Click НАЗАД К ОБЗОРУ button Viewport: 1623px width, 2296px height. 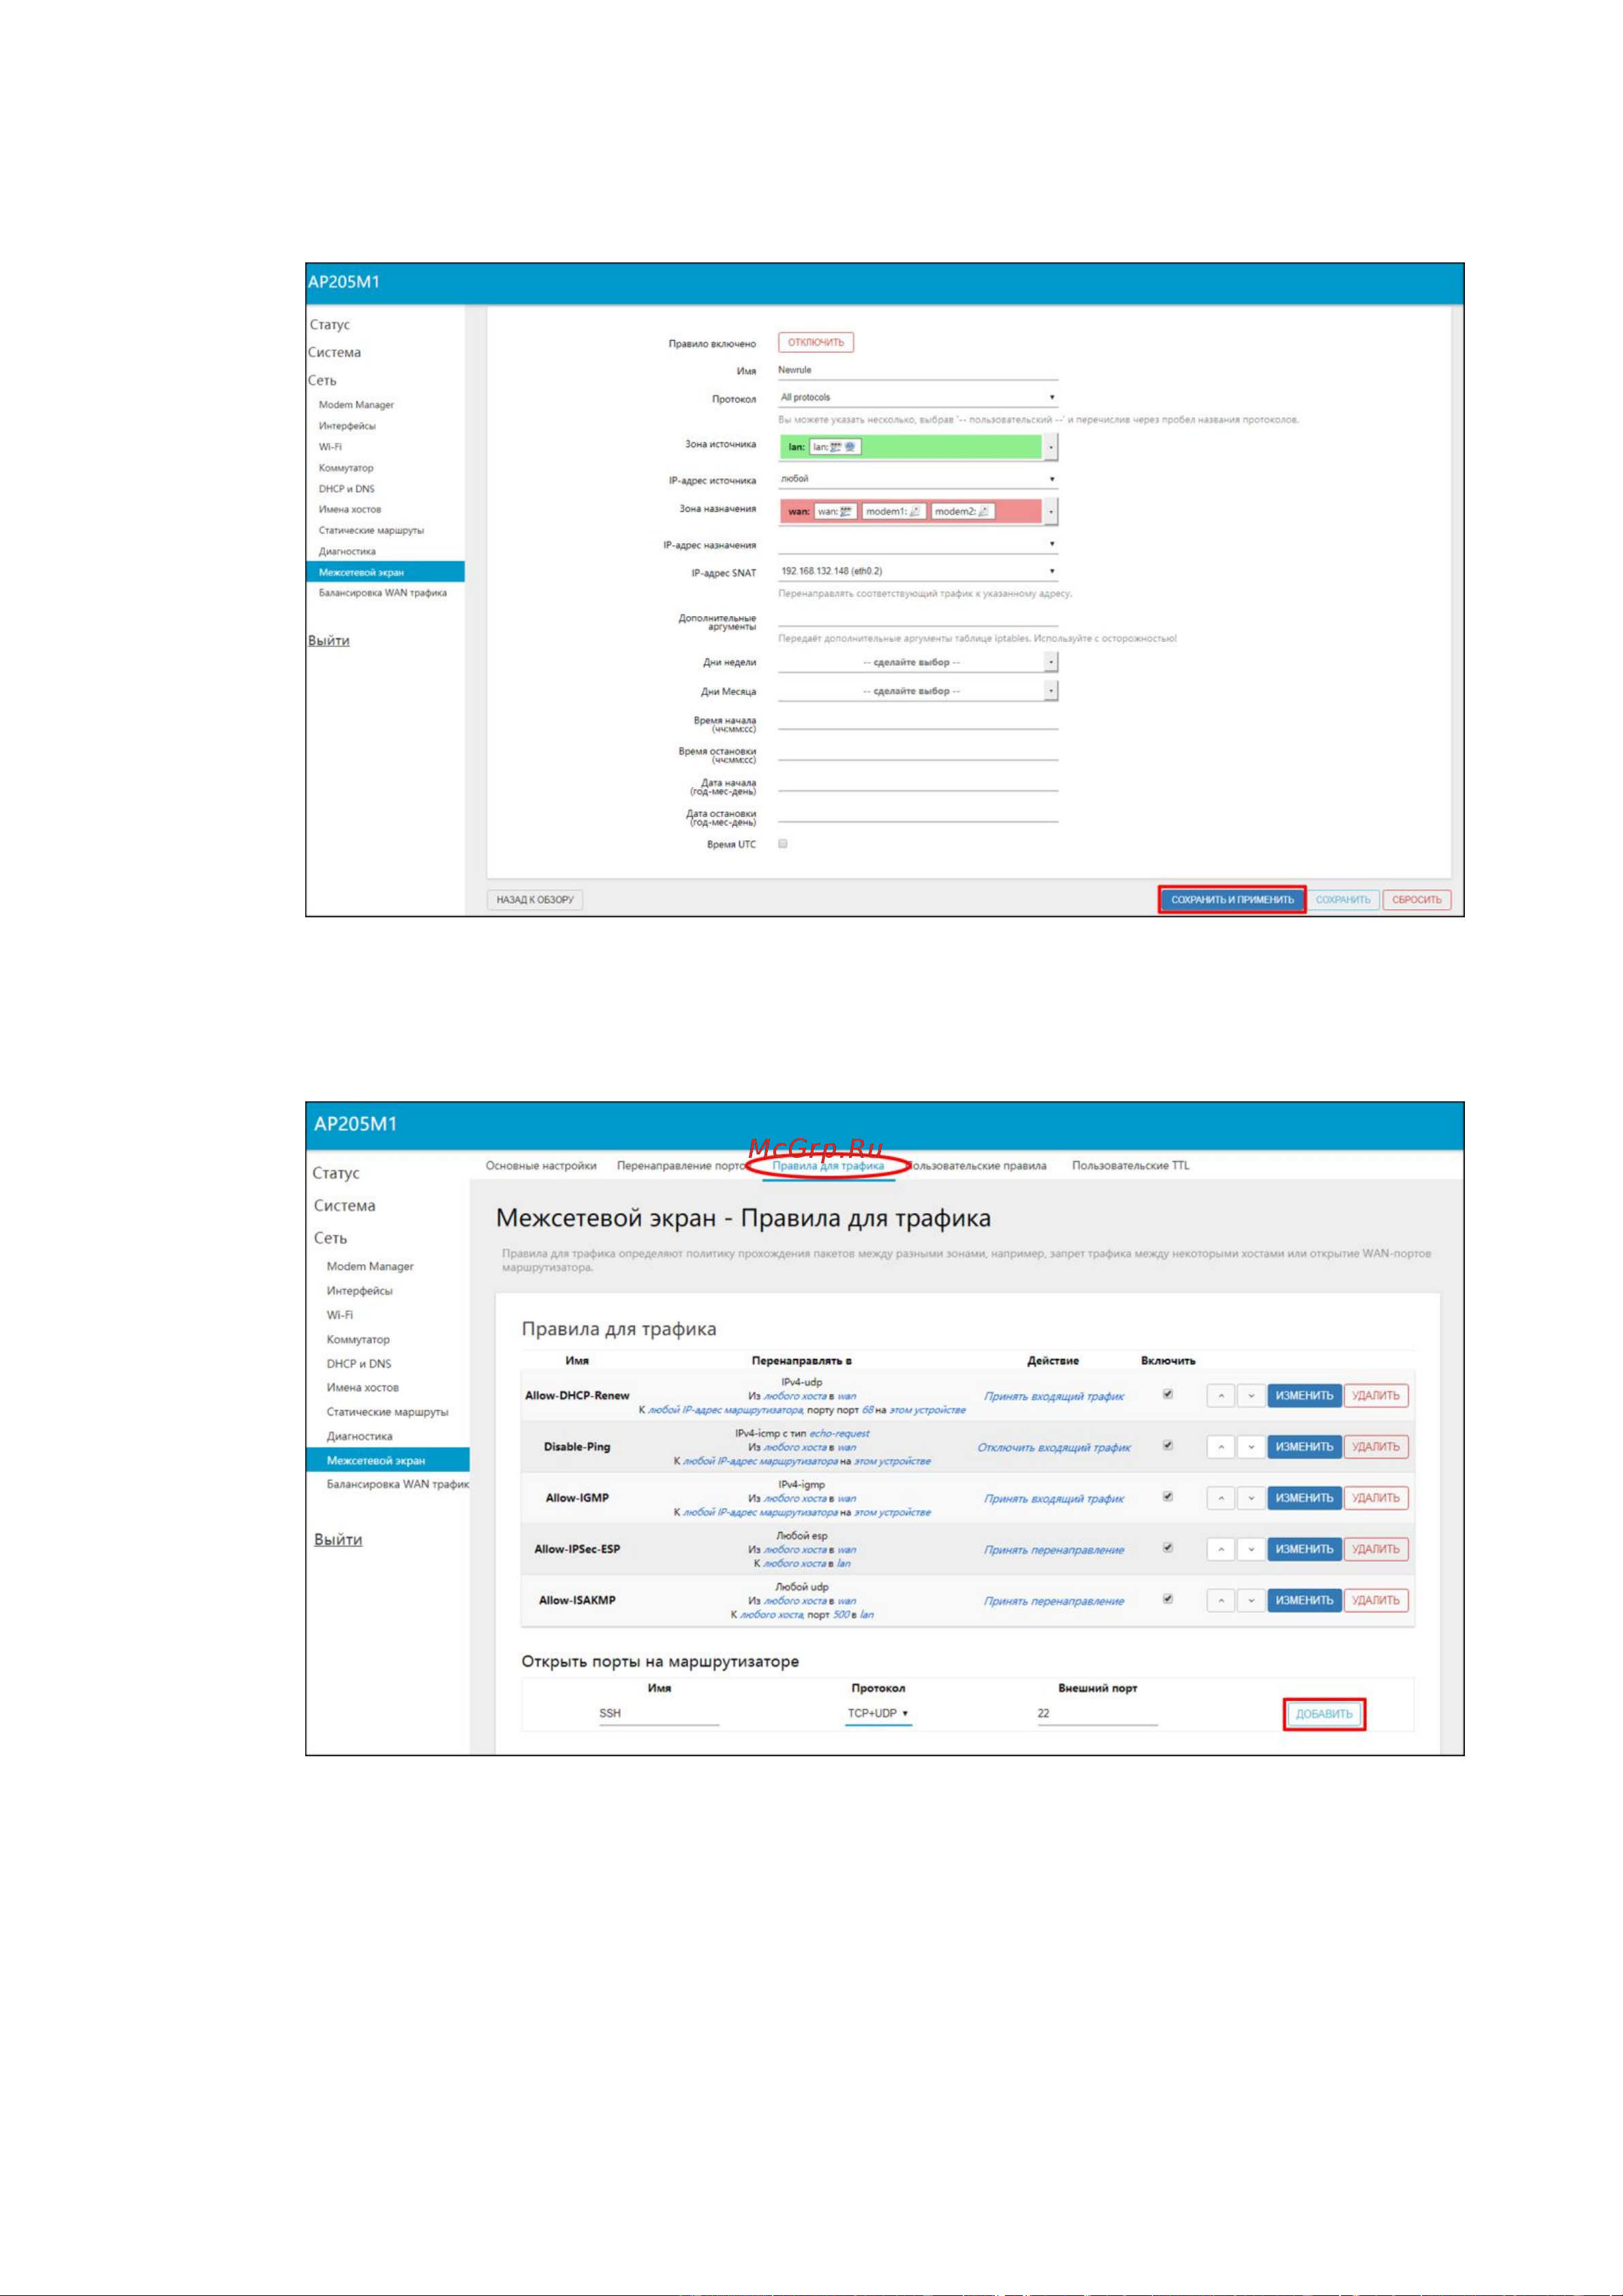pyautogui.click(x=535, y=900)
